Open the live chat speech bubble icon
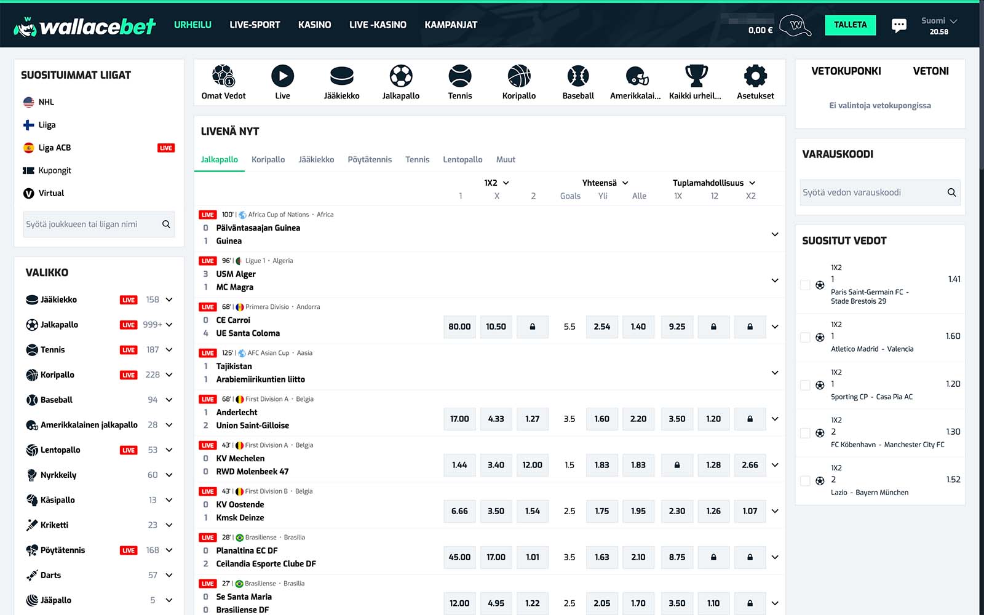 coord(899,25)
